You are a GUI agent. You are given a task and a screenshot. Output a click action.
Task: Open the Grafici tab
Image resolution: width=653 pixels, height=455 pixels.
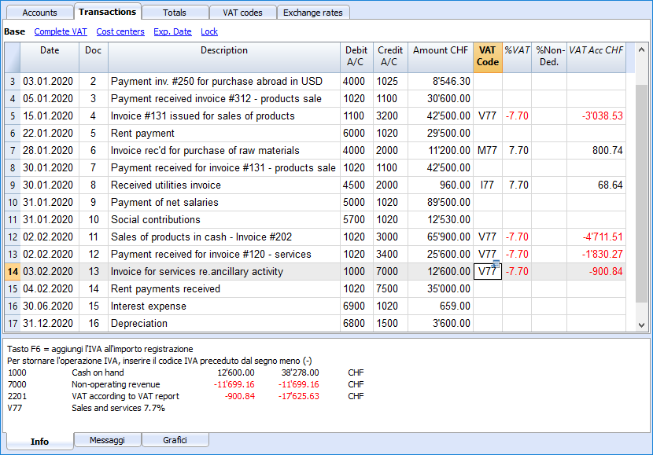[x=175, y=439]
